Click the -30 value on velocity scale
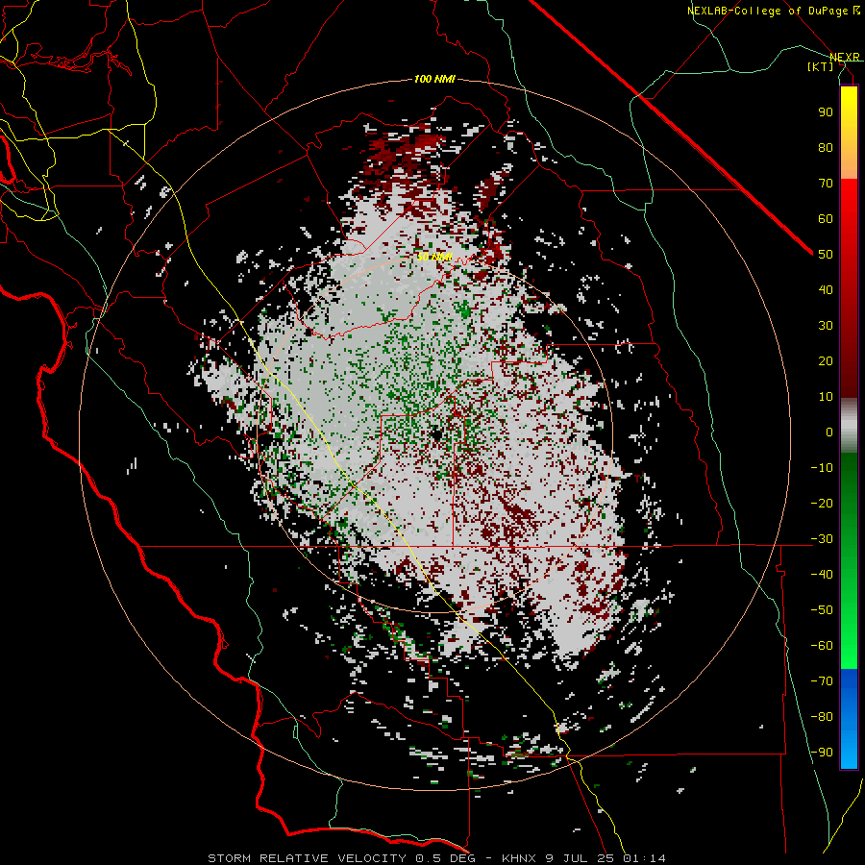The width and height of the screenshot is (865, 865). tap(822, 539)
